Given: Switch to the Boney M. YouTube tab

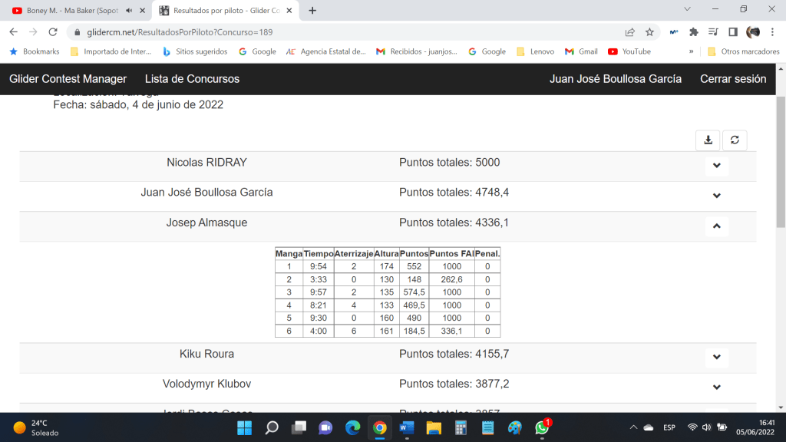Looking at the screenshot, I should pos(69,11).
